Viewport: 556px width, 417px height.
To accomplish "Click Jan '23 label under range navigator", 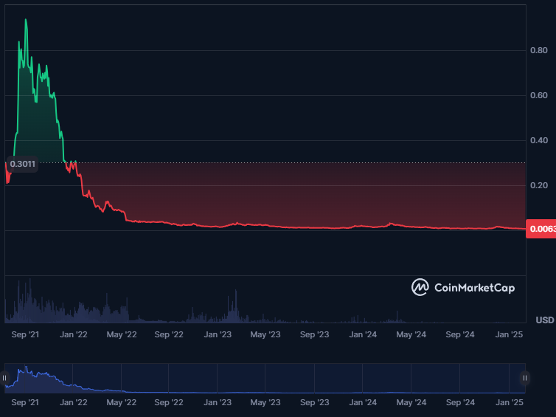I will pos(218,402).
